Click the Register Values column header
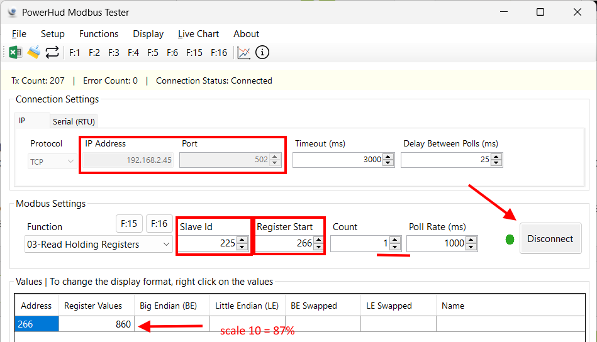 pyautogui.click(x=96, y=306)
